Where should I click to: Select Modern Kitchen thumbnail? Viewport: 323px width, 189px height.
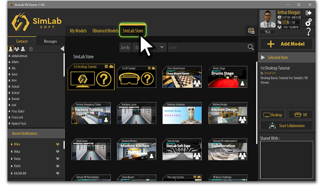136,149
